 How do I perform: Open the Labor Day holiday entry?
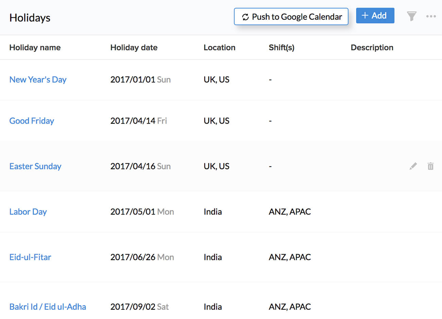[x=28, y=212]
